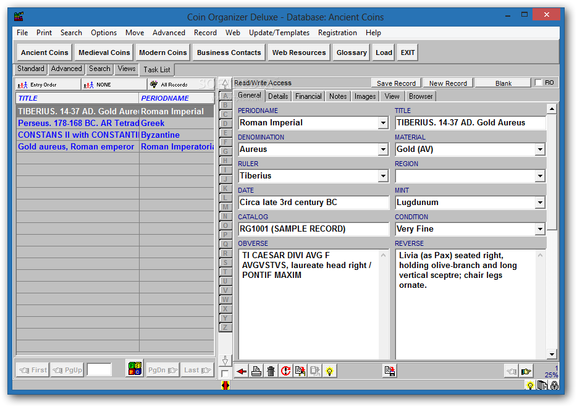Select the Perseus. 178-168 BC row
Image resolution: width=577 pixels, height=407 pixels.
[115, 124]
